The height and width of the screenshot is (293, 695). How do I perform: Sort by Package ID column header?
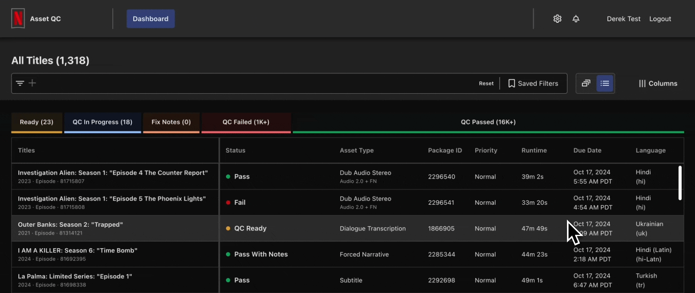445,151
